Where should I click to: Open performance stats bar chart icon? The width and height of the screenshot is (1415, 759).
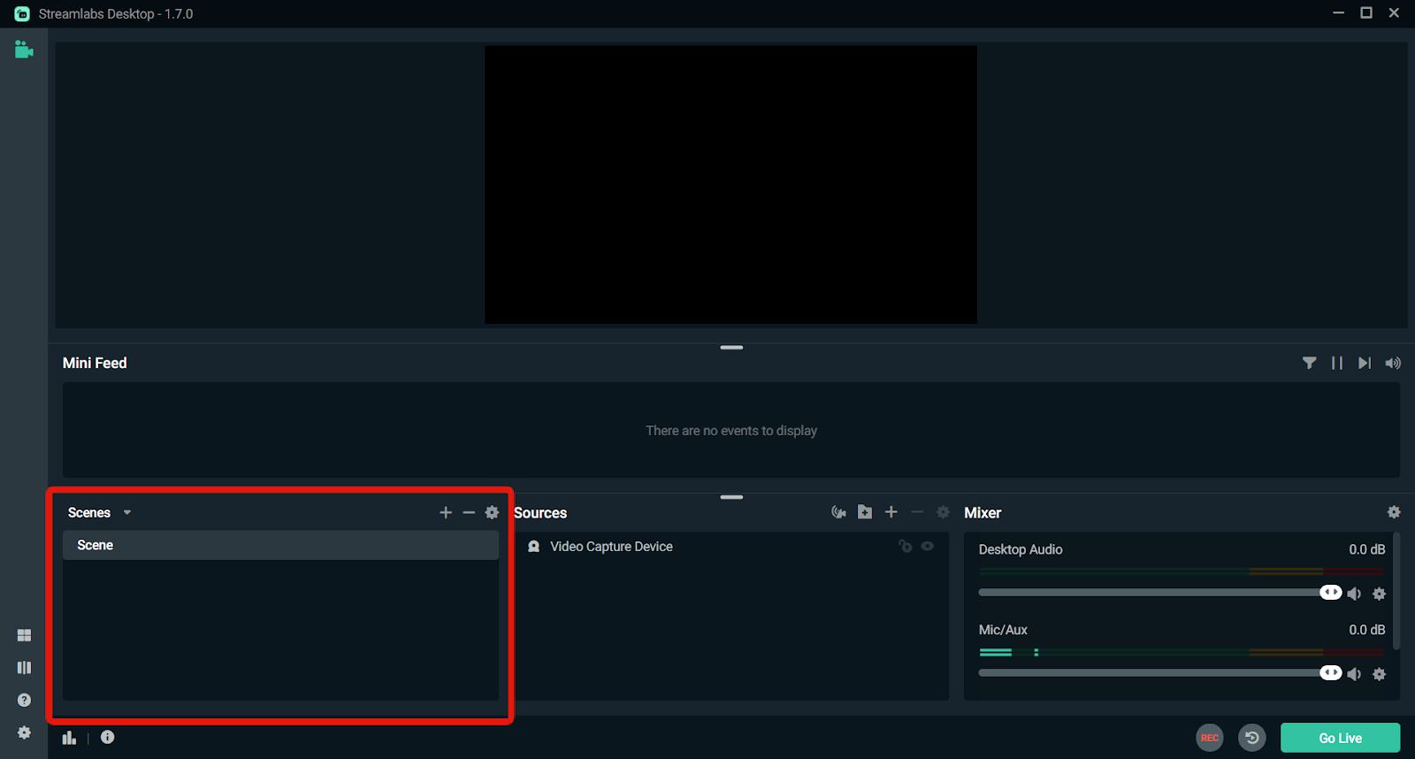pos(69,738)
